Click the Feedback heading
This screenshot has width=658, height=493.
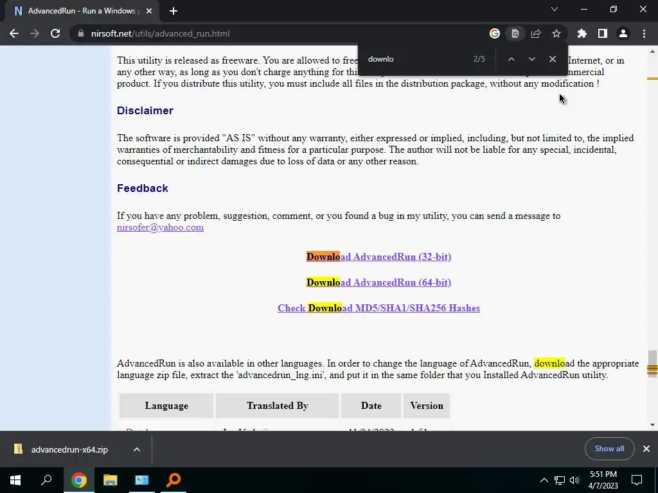[143, 188]
